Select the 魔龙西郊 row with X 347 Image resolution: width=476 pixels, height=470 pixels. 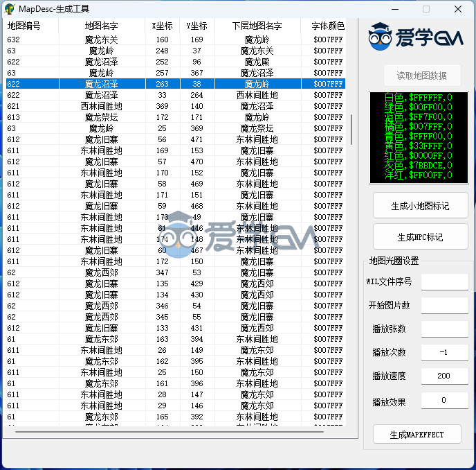point(176,272)
